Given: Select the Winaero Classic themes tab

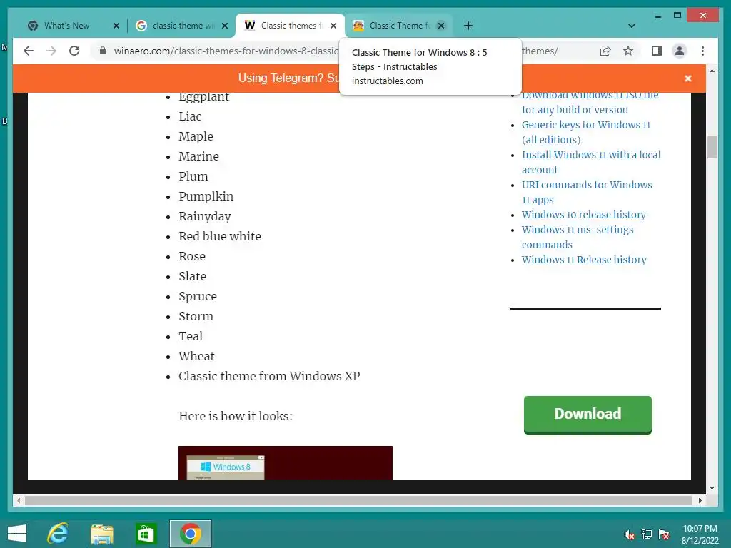Looking at the screenshot, I should point(289,26).
